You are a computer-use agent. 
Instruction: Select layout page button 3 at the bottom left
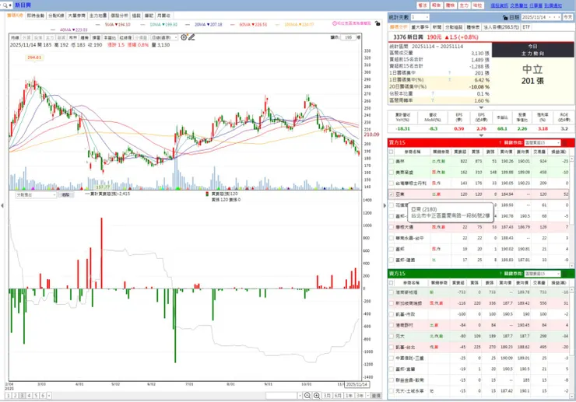tap(22, 396)
